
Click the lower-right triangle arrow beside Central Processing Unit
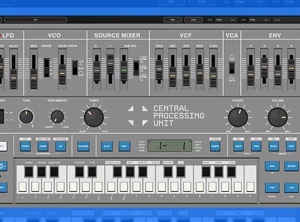pos(145,123)
